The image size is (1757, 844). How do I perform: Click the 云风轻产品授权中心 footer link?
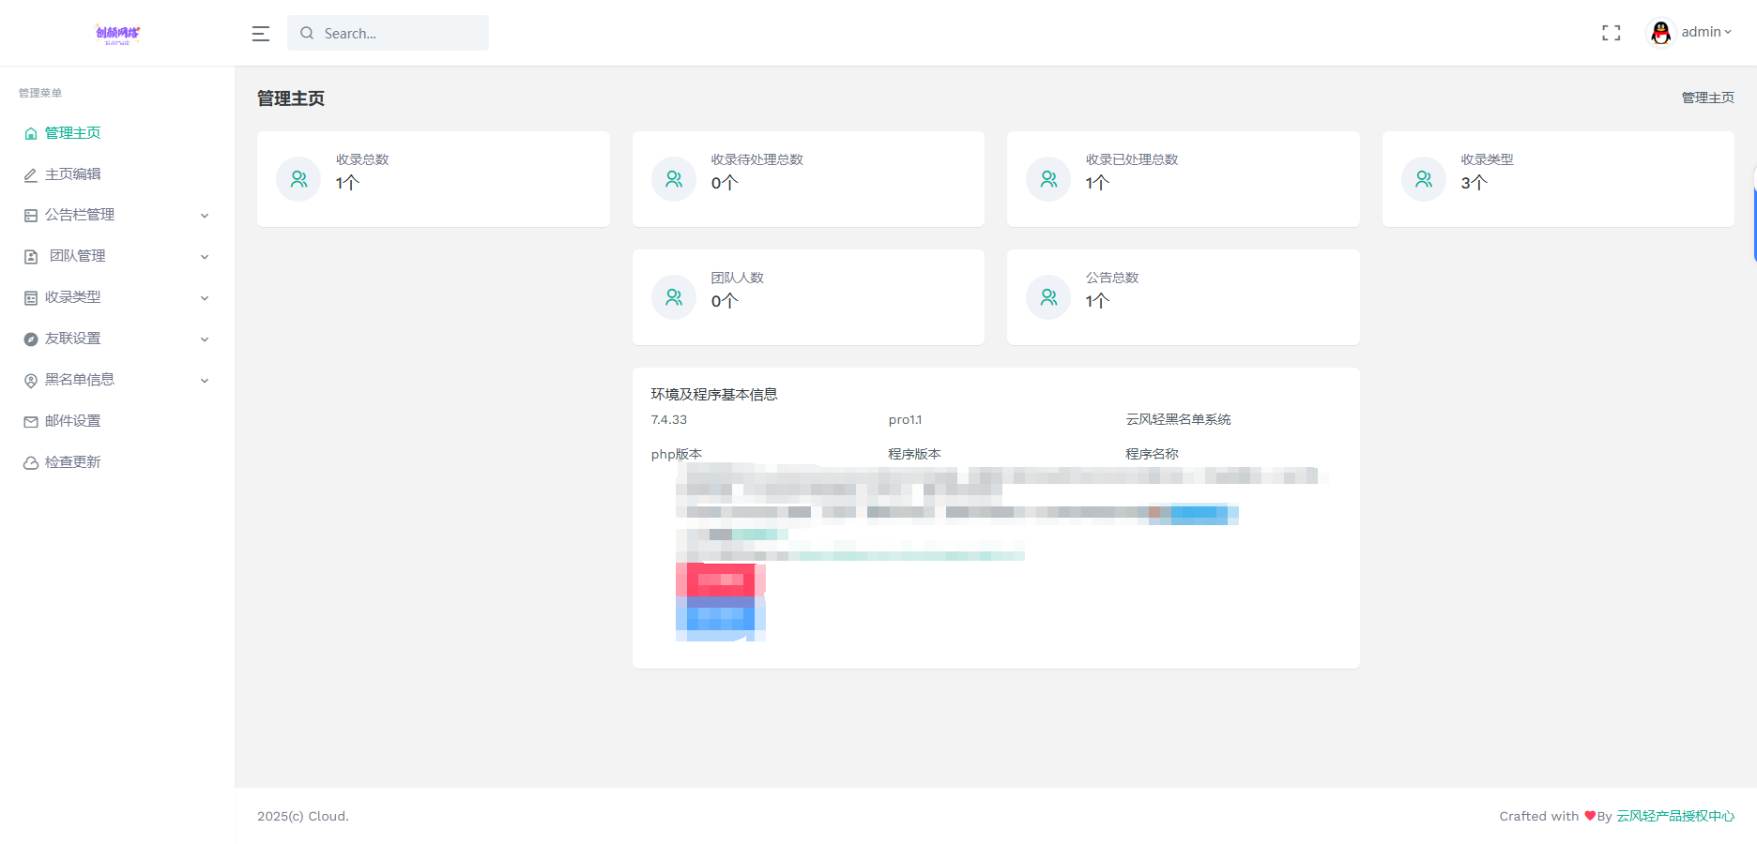[x=1673, y=816]
